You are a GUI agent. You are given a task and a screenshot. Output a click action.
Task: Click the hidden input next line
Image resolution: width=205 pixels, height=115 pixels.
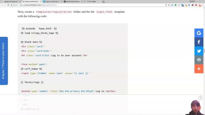tap(55, 73)
